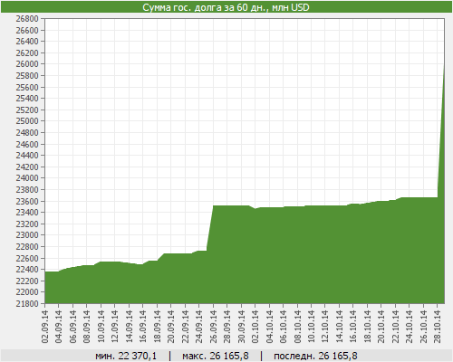Click the 22400 label on the value axis

27,270
